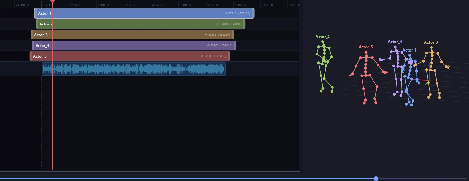Click the frame range text 0-53531 on Actor_3
Viewport: 469px width, 181px height.
click(218, 35)
